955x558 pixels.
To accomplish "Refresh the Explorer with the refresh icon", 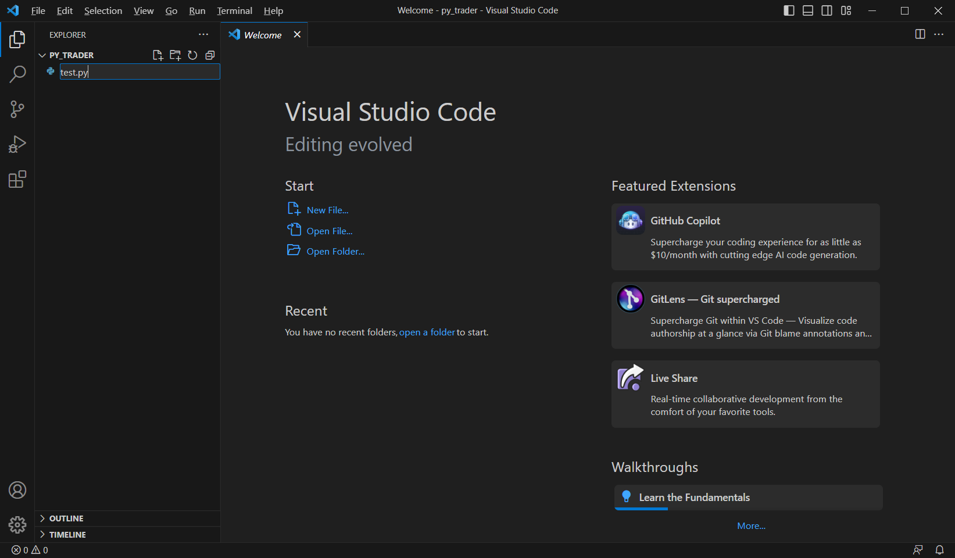I will coord(192,55).
